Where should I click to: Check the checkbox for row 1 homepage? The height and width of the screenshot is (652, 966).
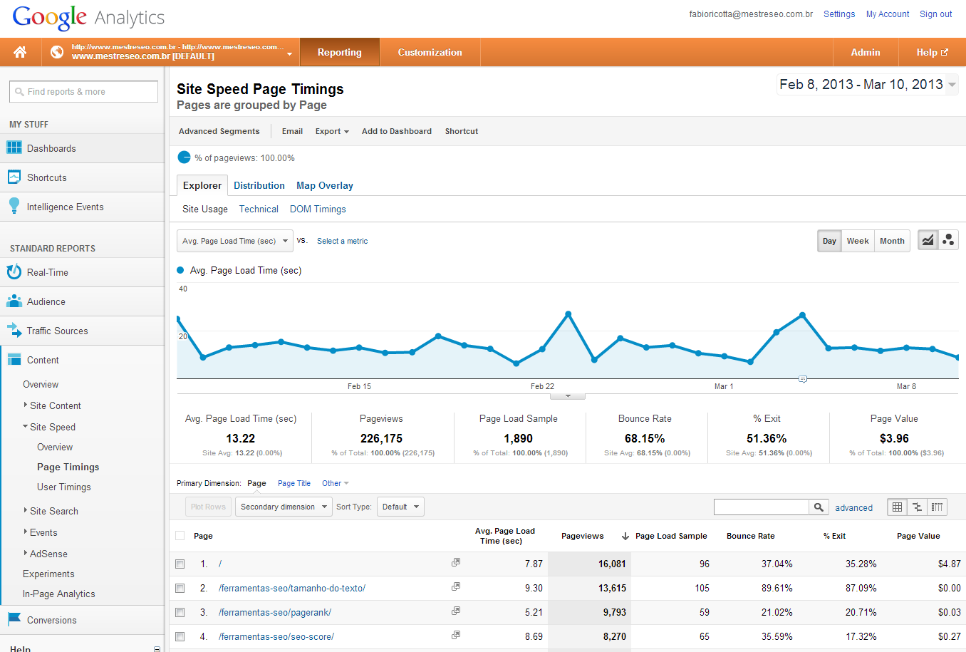click(180, 564)
